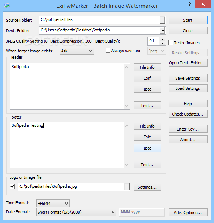Viewport: 214px width, 223px height.
Task: Expand the Date Format dropdown
Action: [x=76, y=212]
